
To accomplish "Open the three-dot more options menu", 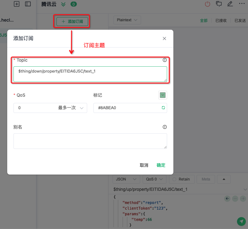I will pyautogui.click(x=241, y=4).
